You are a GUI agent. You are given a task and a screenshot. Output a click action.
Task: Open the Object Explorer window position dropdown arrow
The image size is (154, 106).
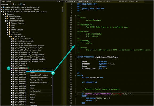click(x=58, y=1)
